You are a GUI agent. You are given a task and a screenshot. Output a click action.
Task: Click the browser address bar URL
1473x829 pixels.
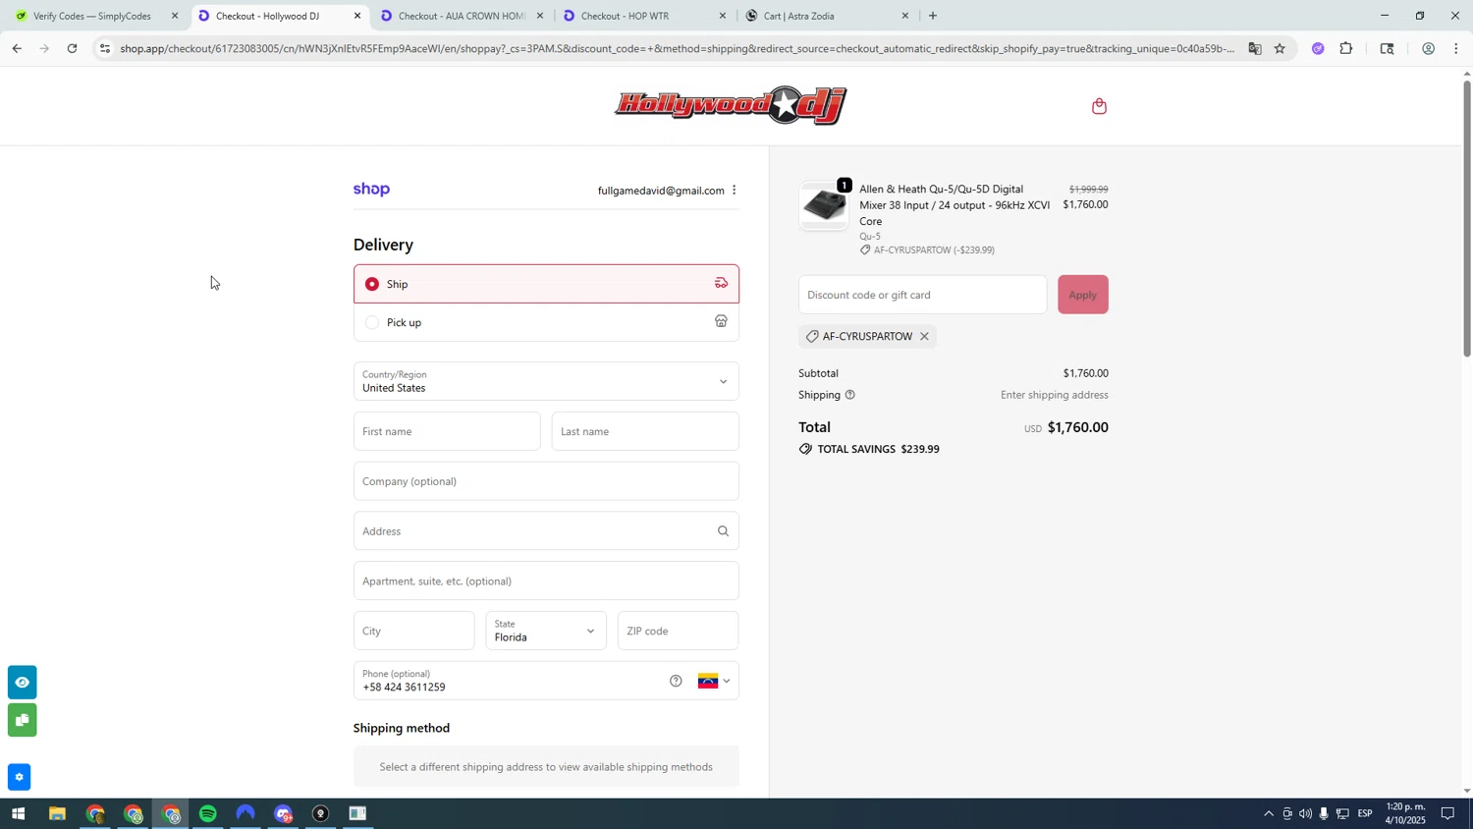(676, 48)
